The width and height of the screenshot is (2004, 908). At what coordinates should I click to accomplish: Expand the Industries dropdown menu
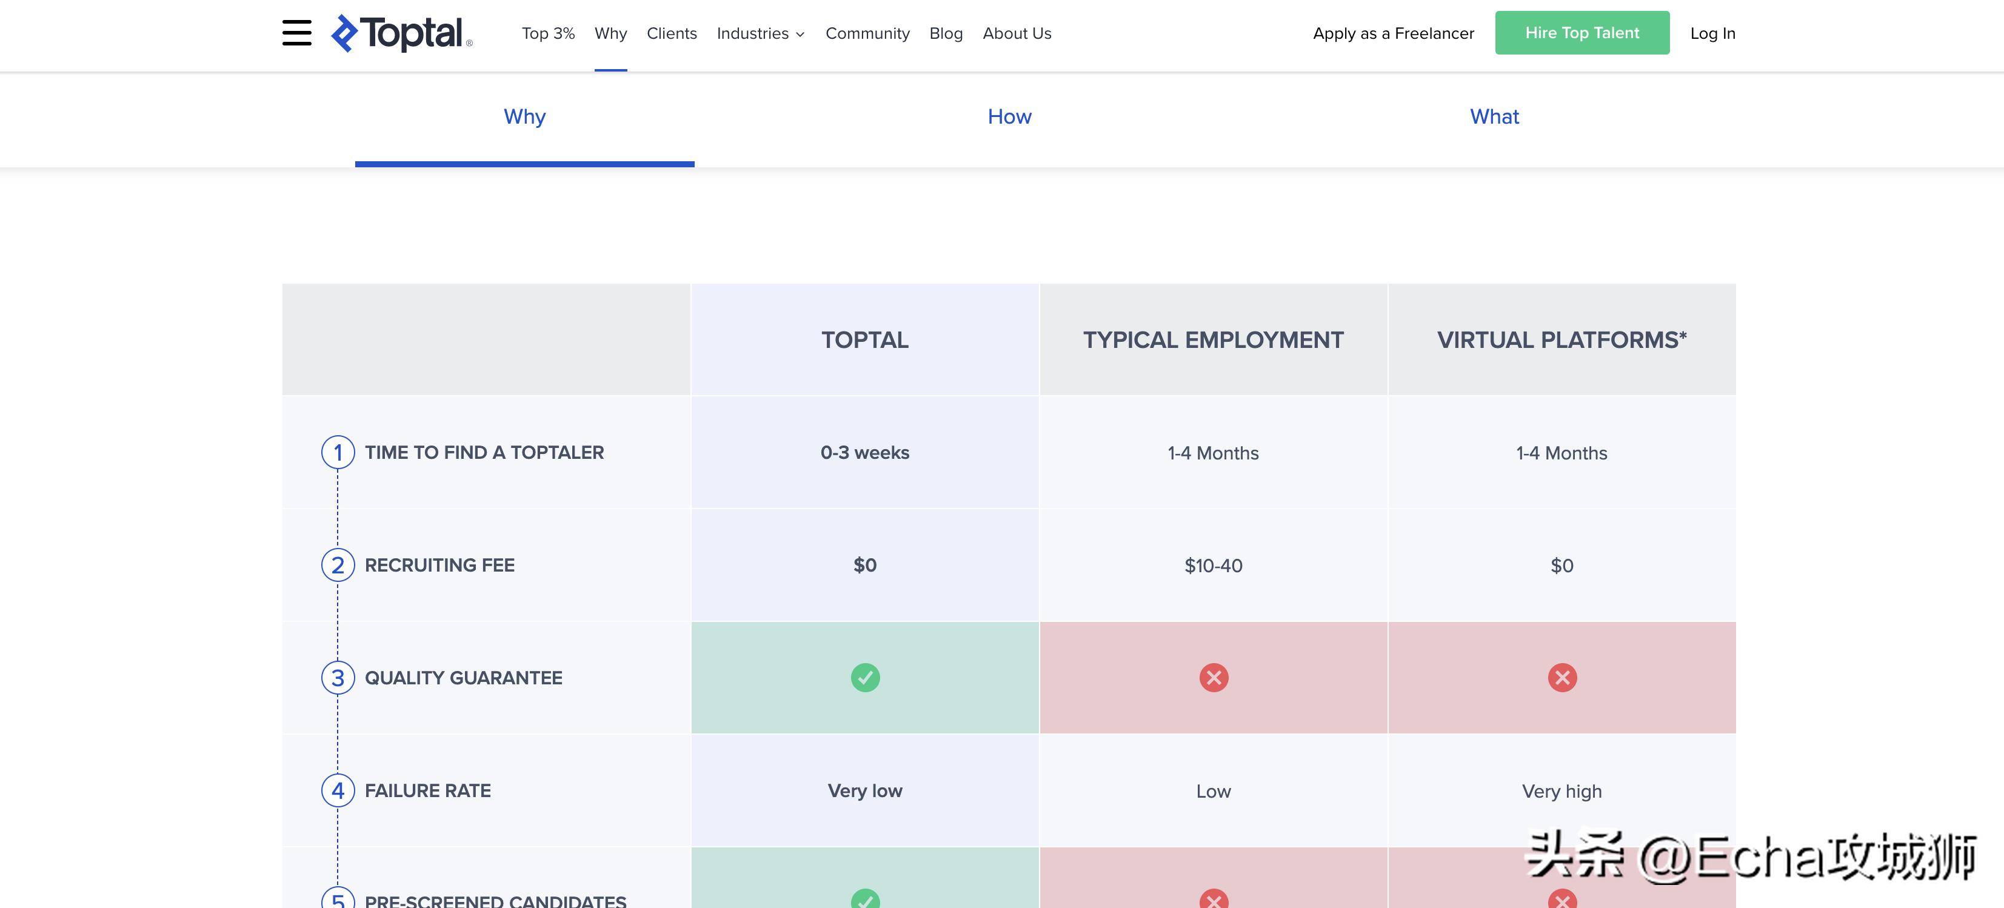pyautogui.click(x=760, y=33)
